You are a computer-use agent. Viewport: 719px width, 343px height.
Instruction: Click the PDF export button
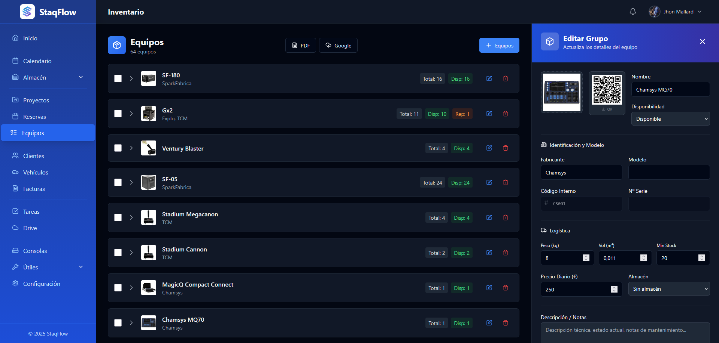[x=300, y=45]
